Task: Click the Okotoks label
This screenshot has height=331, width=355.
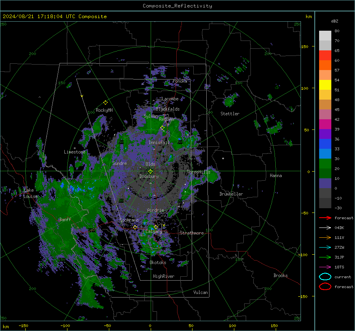Action: (x=158, y=263)
